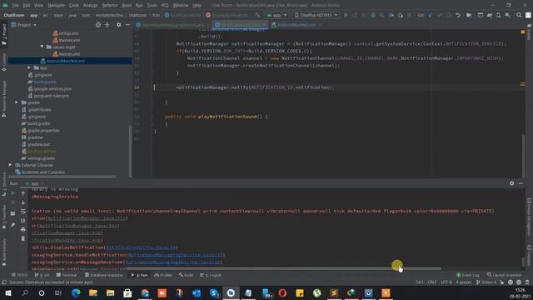Click the down arrow in the Run panel
The image size is (533, 300).
(22, 202)
